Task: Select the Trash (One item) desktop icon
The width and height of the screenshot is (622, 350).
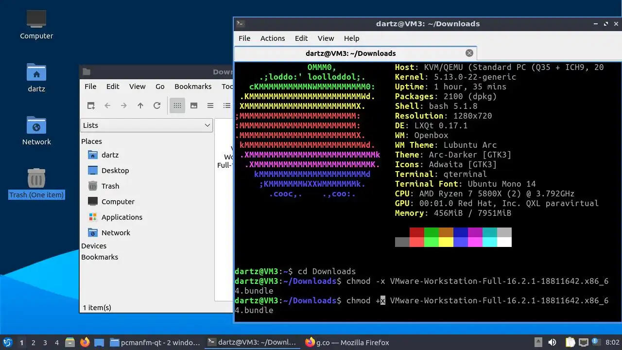Action: (36, 184)
